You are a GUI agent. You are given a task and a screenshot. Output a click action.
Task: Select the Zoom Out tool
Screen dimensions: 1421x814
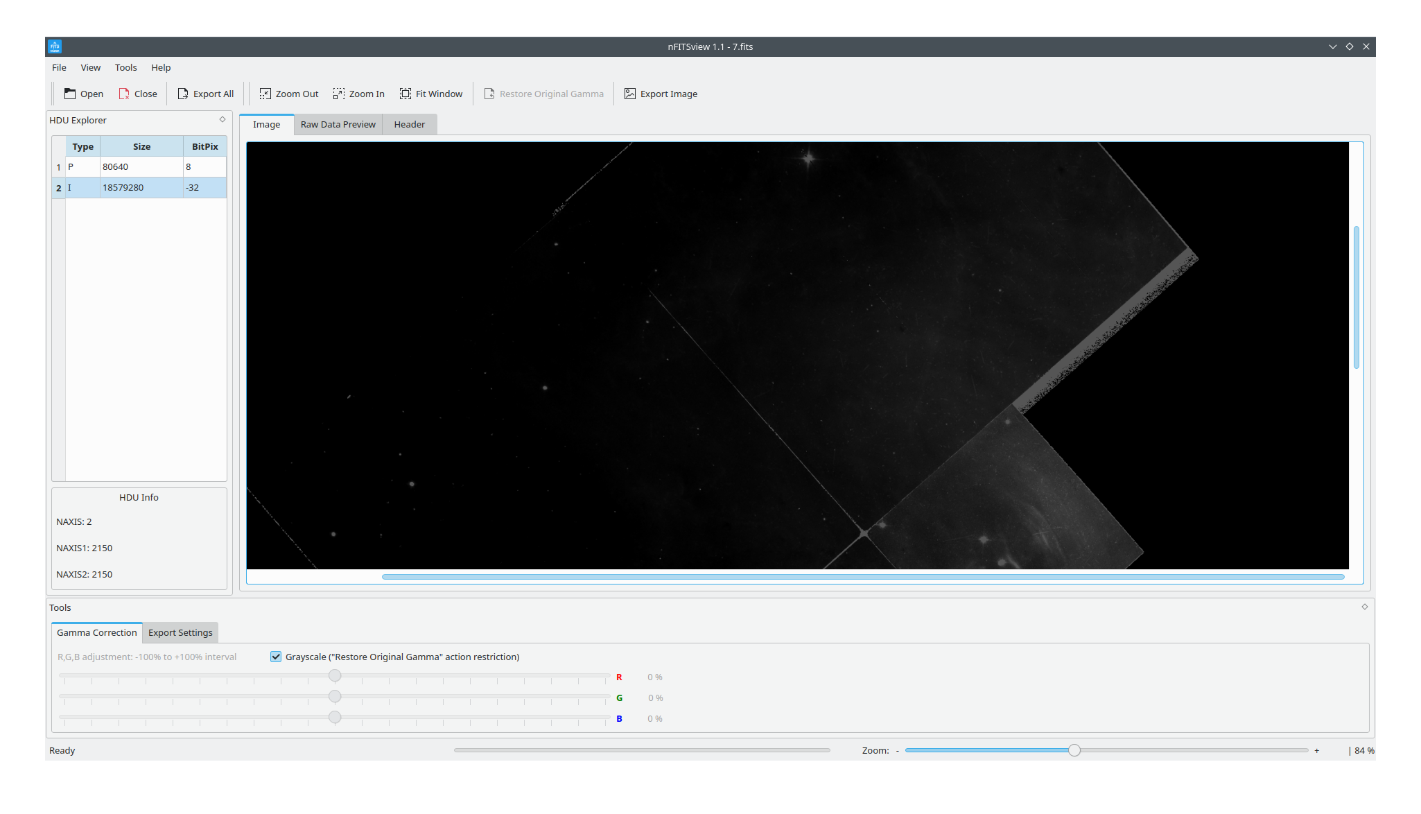(288, 93)
